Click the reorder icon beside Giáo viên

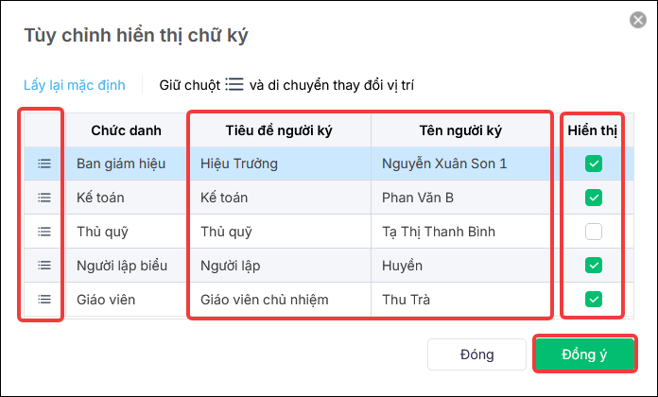pyautogui.click(x=44, y=300)
